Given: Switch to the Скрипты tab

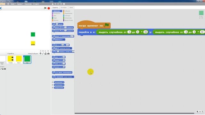Looking at the screenshot, I should pyautogui.click(x=55, y=8).
